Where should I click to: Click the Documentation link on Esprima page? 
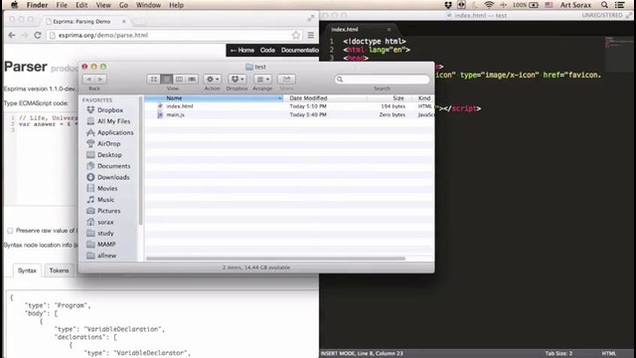(300, 51)
